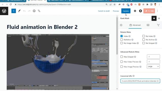Show help for Nofollow option

132,40
